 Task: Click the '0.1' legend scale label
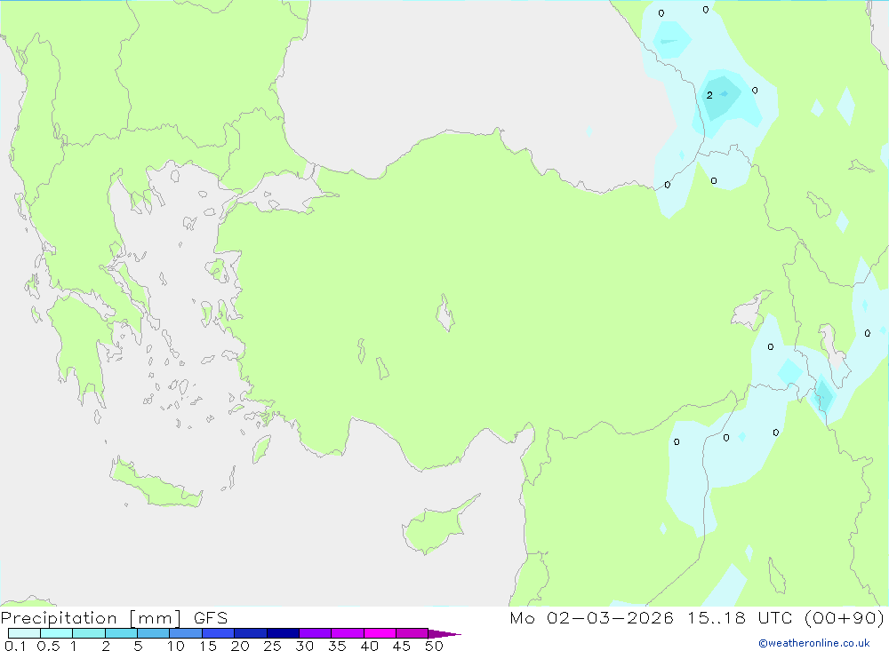(x=15, y=646)
